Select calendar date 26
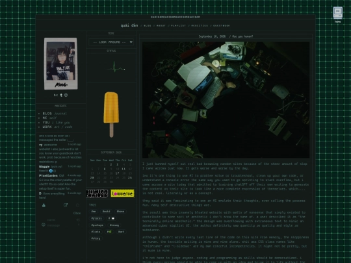This screenshot has width=351, height=263. [130, 178]
